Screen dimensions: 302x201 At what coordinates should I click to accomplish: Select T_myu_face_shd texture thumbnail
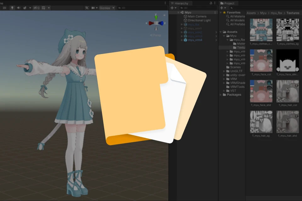coord(261,91)
